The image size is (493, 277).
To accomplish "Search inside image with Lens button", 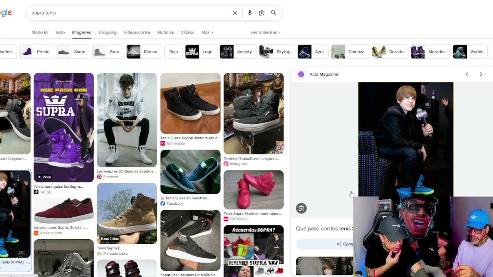I will 301,209.
